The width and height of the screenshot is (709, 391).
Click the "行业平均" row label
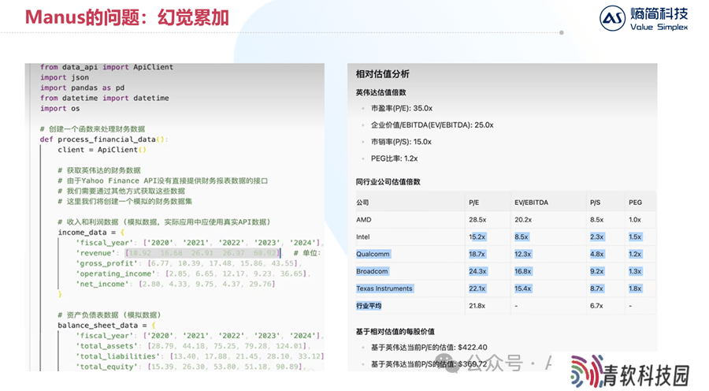click(x=369, y=306)
